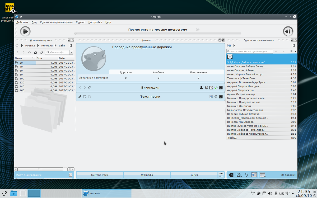The image size is (317, 198).
Task: Go up one folder level
Action: coord(29,52)
